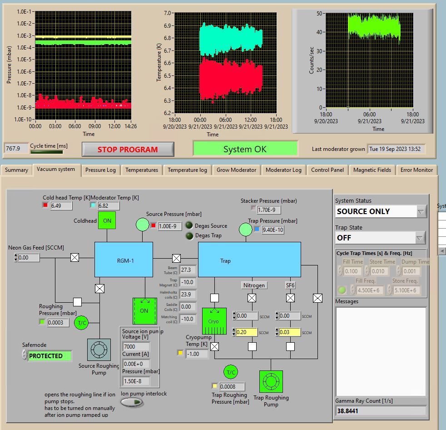The height and width of the screenshot is (430, 446).
Task: Toggle the Coldhead ON button
Action: [107, 220]
